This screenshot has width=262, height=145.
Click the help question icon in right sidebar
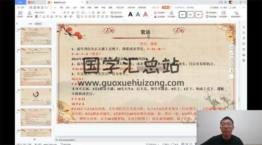click(x=244, y=49)
